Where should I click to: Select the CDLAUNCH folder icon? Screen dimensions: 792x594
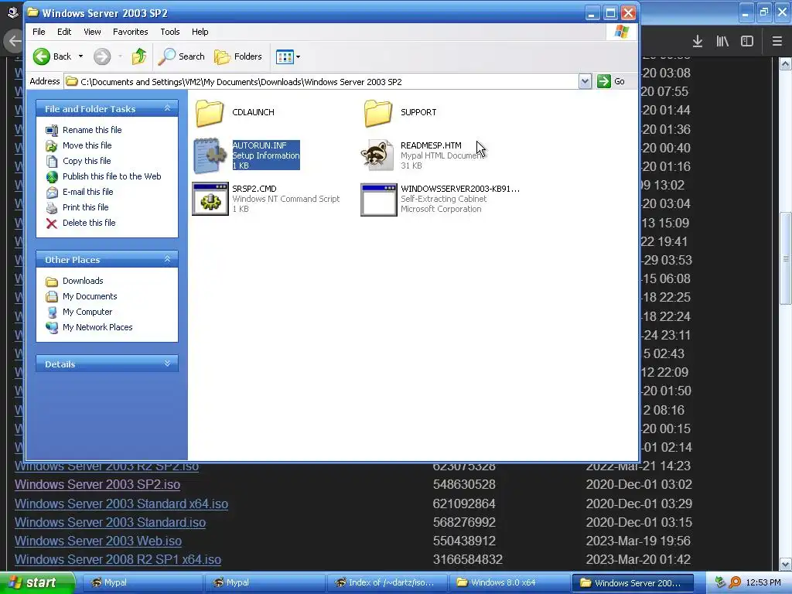[209, 113]
